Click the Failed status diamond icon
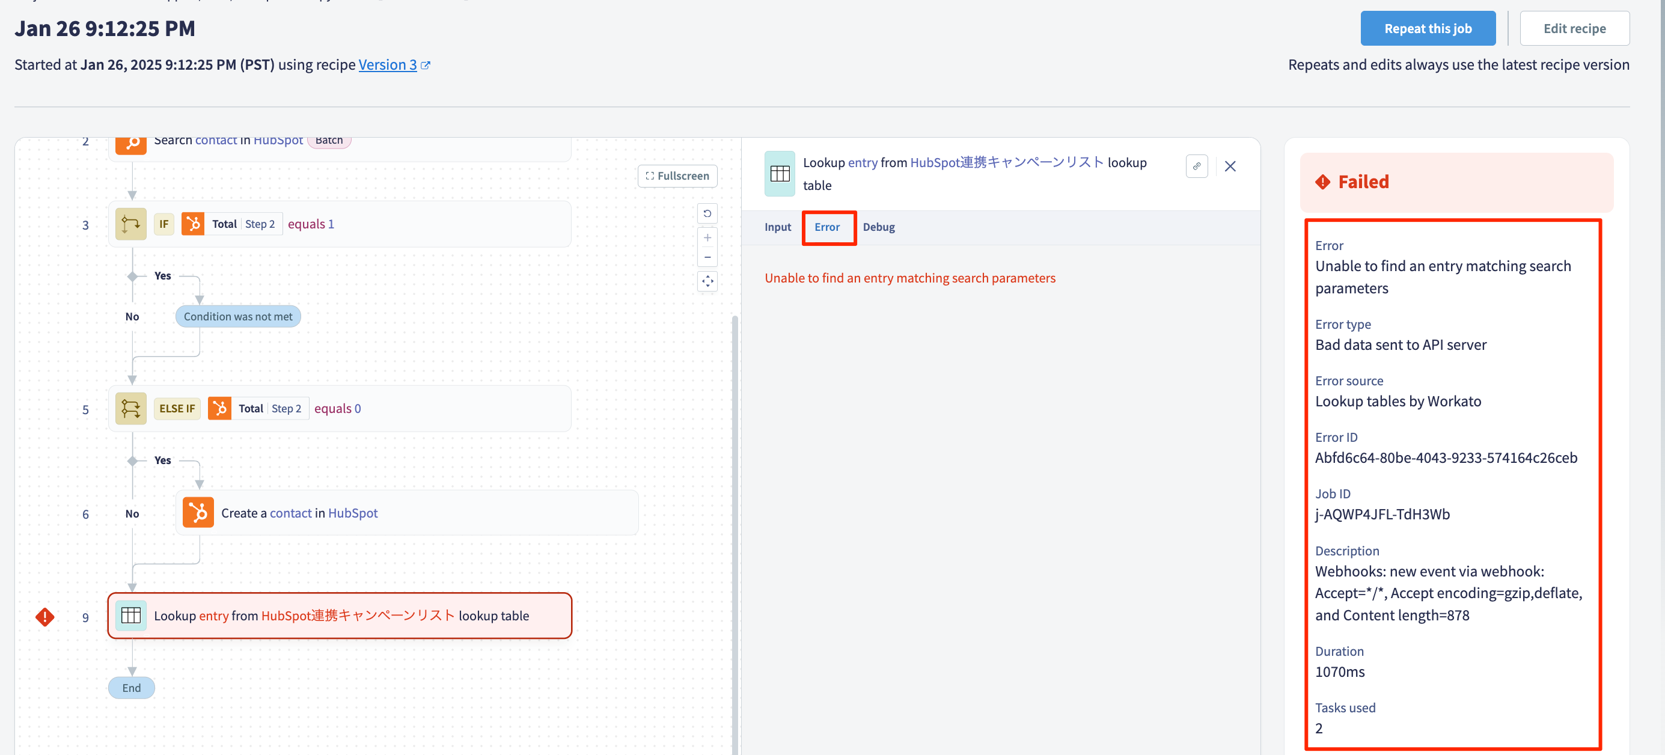This screenshot has width=1665, height=755. pyautogui.click(x=1322, y=182)
